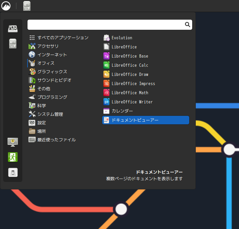Click the ドキュメントビューアー document icon
Screen dimensions: 239x229
106,120
